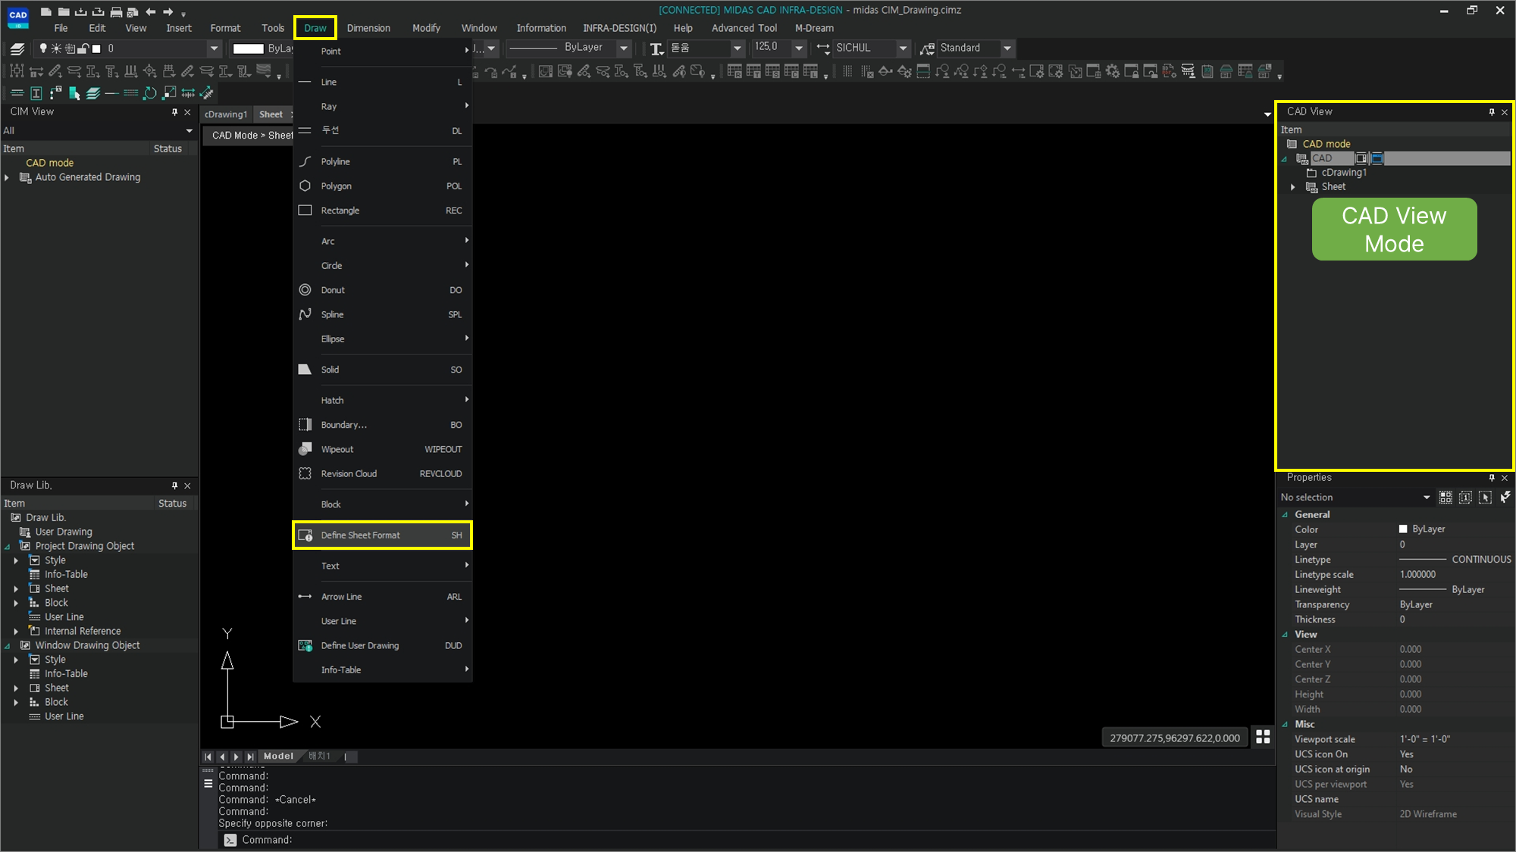Open the Modify menu
The image size is (1516, 852).
[426, 28]
